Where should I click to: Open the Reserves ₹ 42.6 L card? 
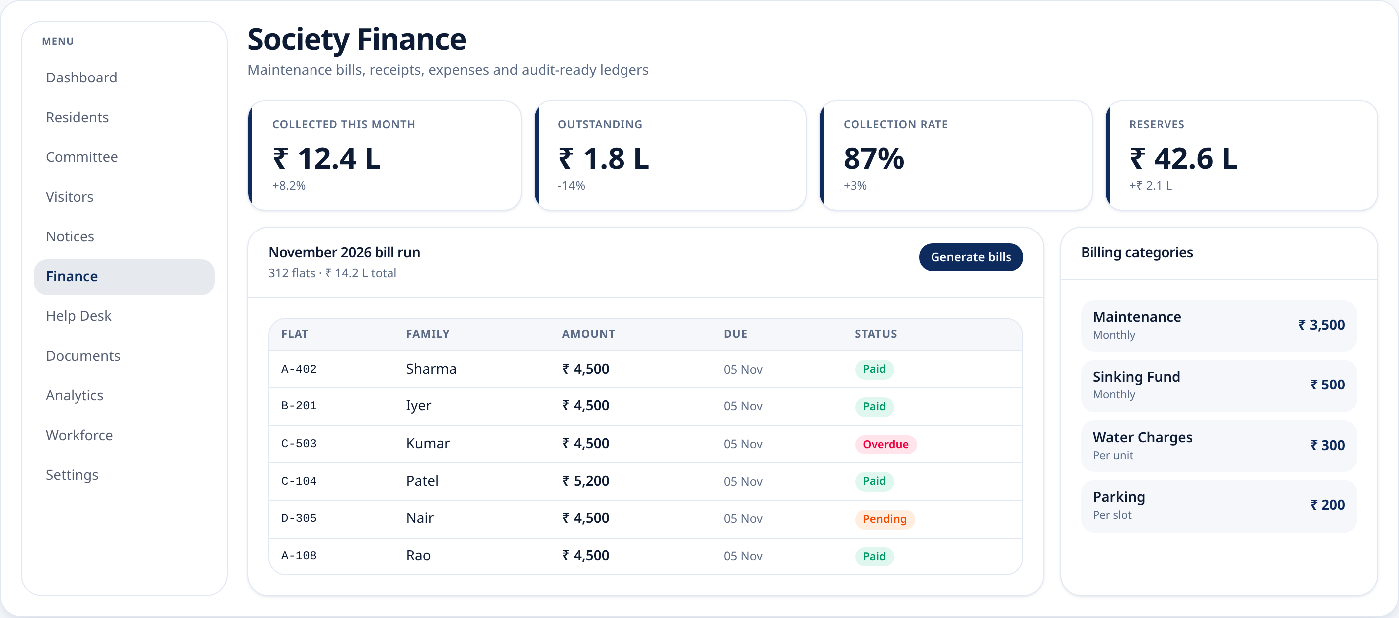coord(1242,155)
